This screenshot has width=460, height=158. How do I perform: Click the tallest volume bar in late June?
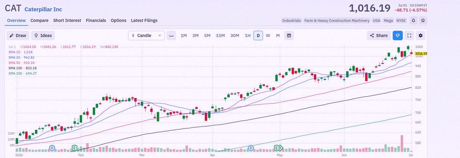pos(402,143)
